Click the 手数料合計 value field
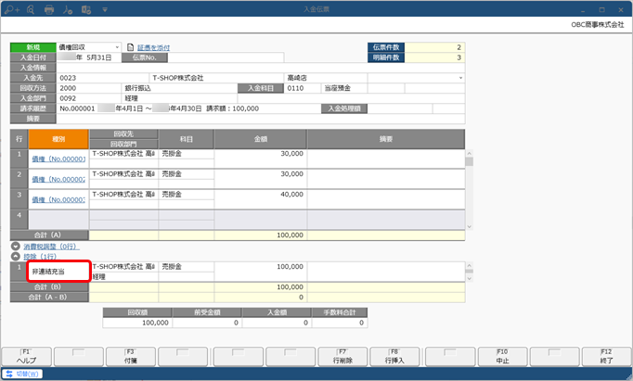This screenshot has width=633, height=381. pos(340,323)
